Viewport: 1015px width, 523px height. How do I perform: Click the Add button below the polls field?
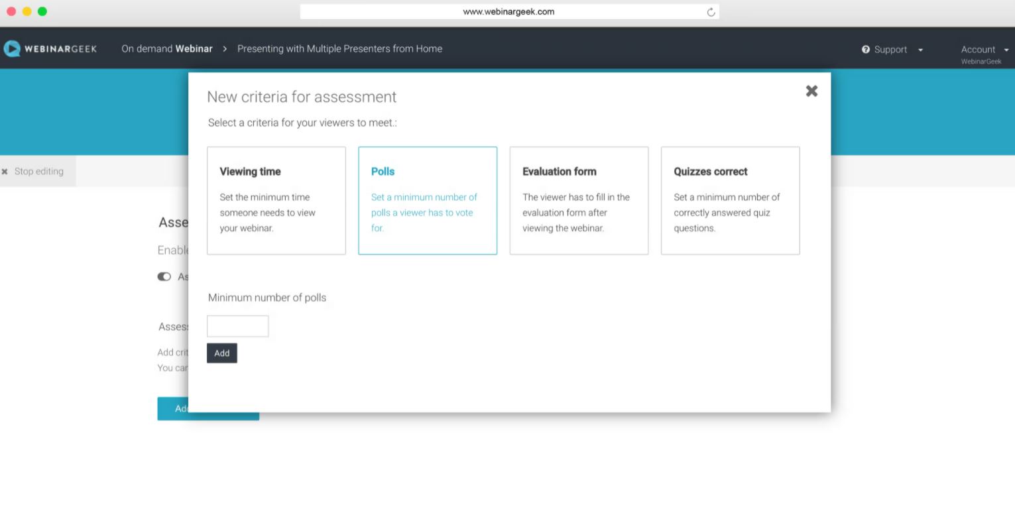click(x=221, y=353)
